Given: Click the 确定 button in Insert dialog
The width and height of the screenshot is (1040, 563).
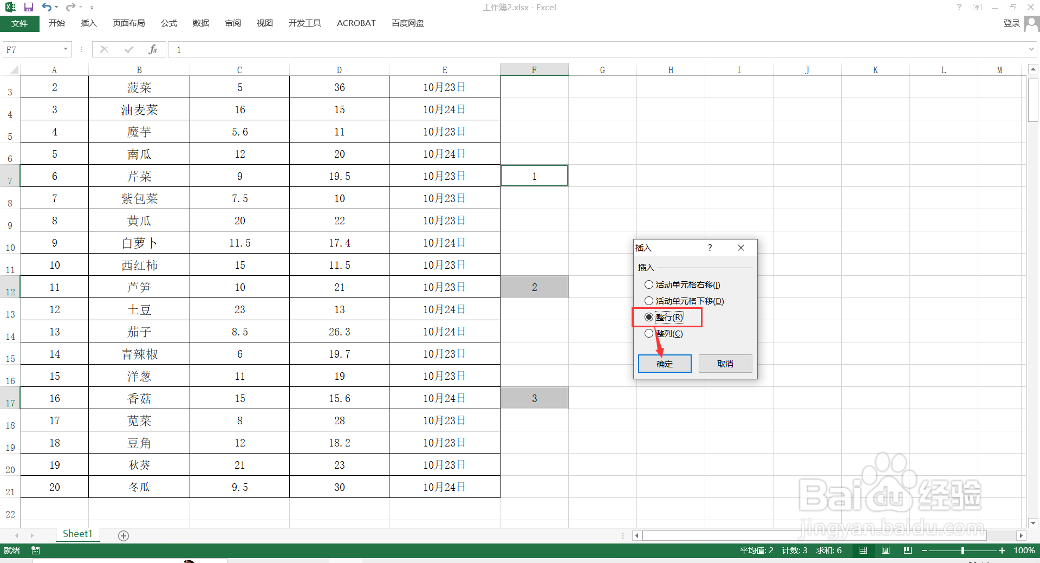Looking at the screenshot, I should point(665,364).
